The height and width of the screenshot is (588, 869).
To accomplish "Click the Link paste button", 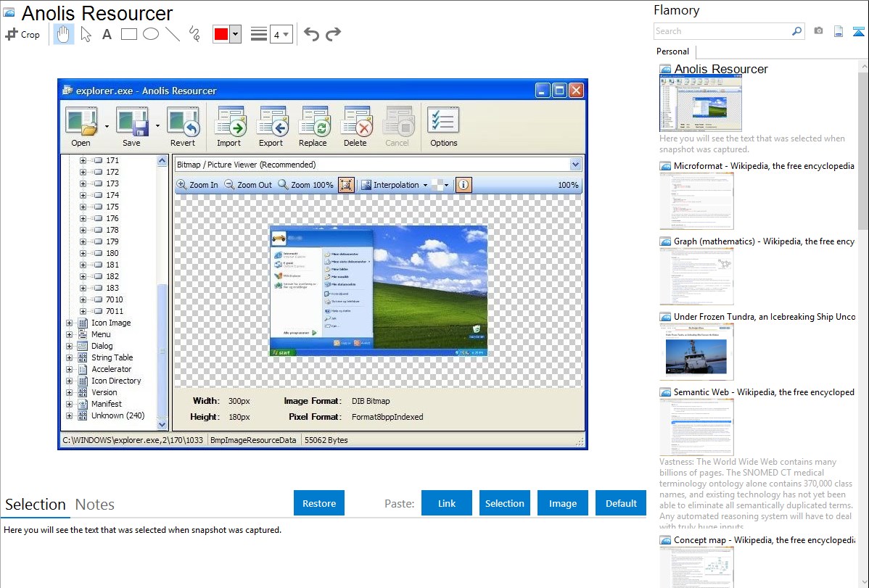I will 447,503.
